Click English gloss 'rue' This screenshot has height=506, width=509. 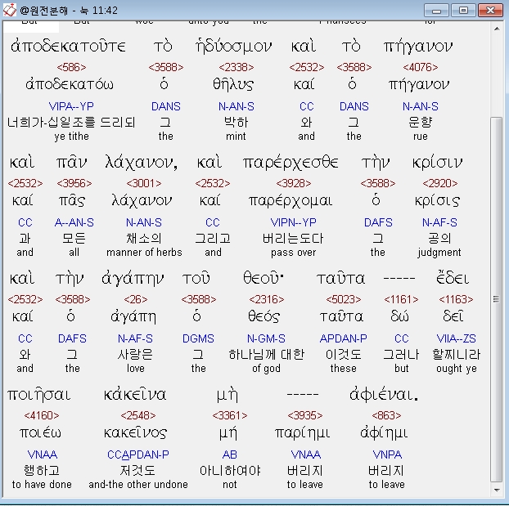click(x=421, y=137)
